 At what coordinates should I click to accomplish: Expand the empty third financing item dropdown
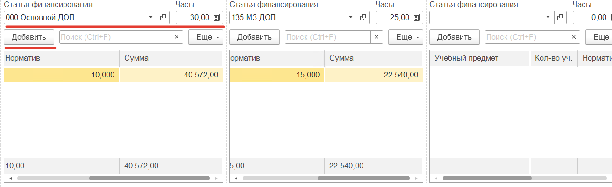(548, 18)
